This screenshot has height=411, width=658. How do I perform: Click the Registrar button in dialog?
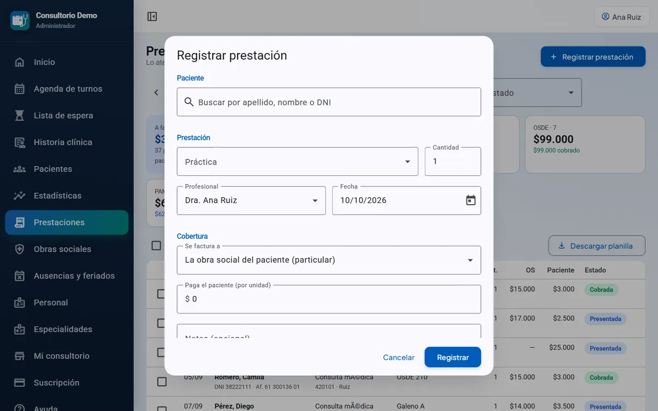[x=453, y=357]
